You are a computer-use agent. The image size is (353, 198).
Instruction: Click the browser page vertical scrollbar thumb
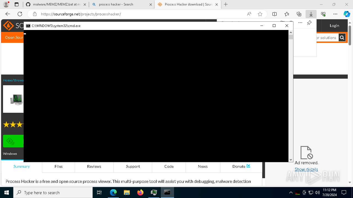click(x=350, y=35)
